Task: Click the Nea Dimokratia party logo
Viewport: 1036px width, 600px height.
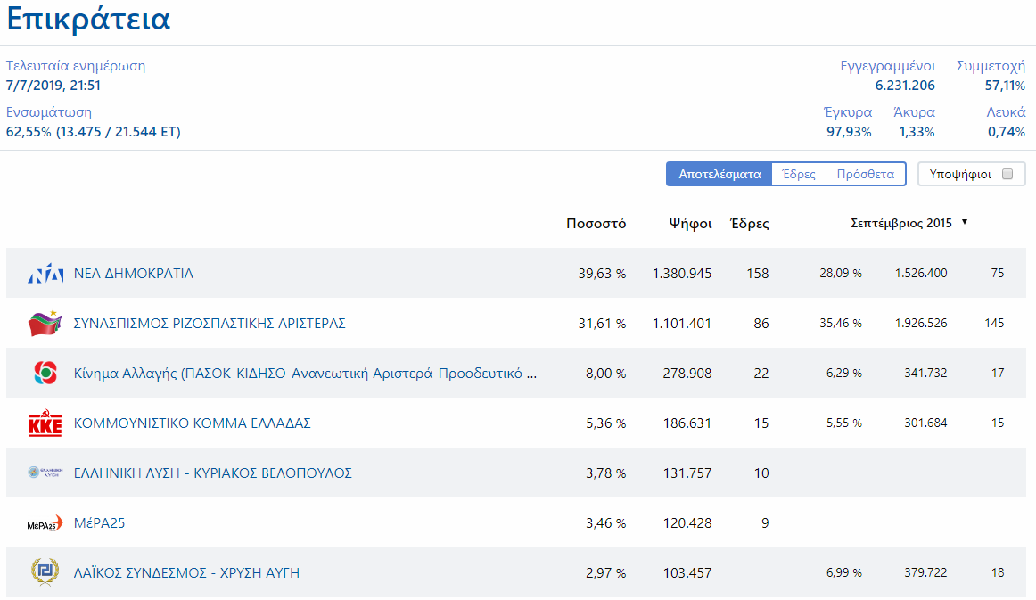Action: [45, 273]
